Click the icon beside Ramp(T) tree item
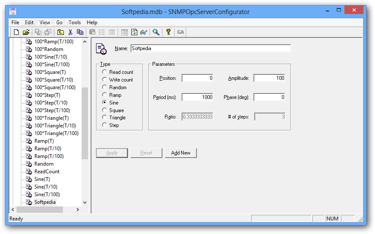This screenshot has height=234, width=375. coord(29,141)
